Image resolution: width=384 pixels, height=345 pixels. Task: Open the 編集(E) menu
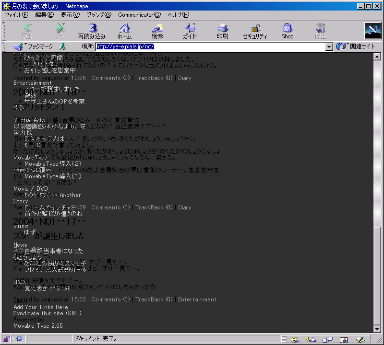click(44, 15)
